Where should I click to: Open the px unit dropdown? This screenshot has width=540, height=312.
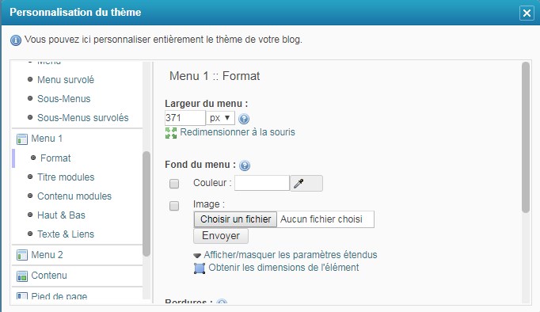pos(220,118)
